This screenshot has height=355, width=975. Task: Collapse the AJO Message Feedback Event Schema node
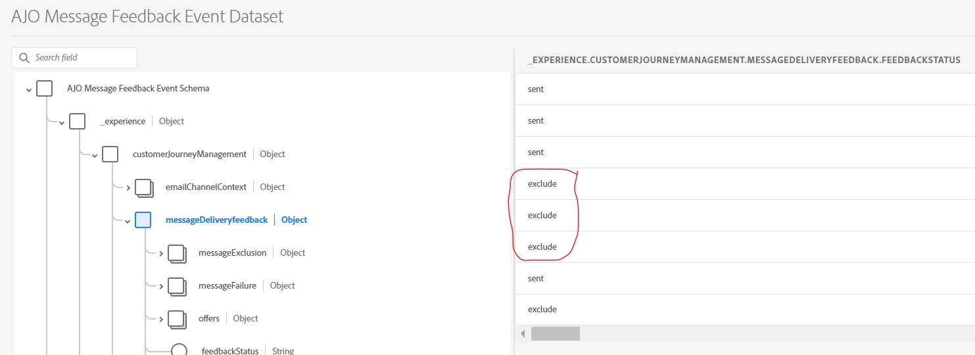click(x=28, y=89)
